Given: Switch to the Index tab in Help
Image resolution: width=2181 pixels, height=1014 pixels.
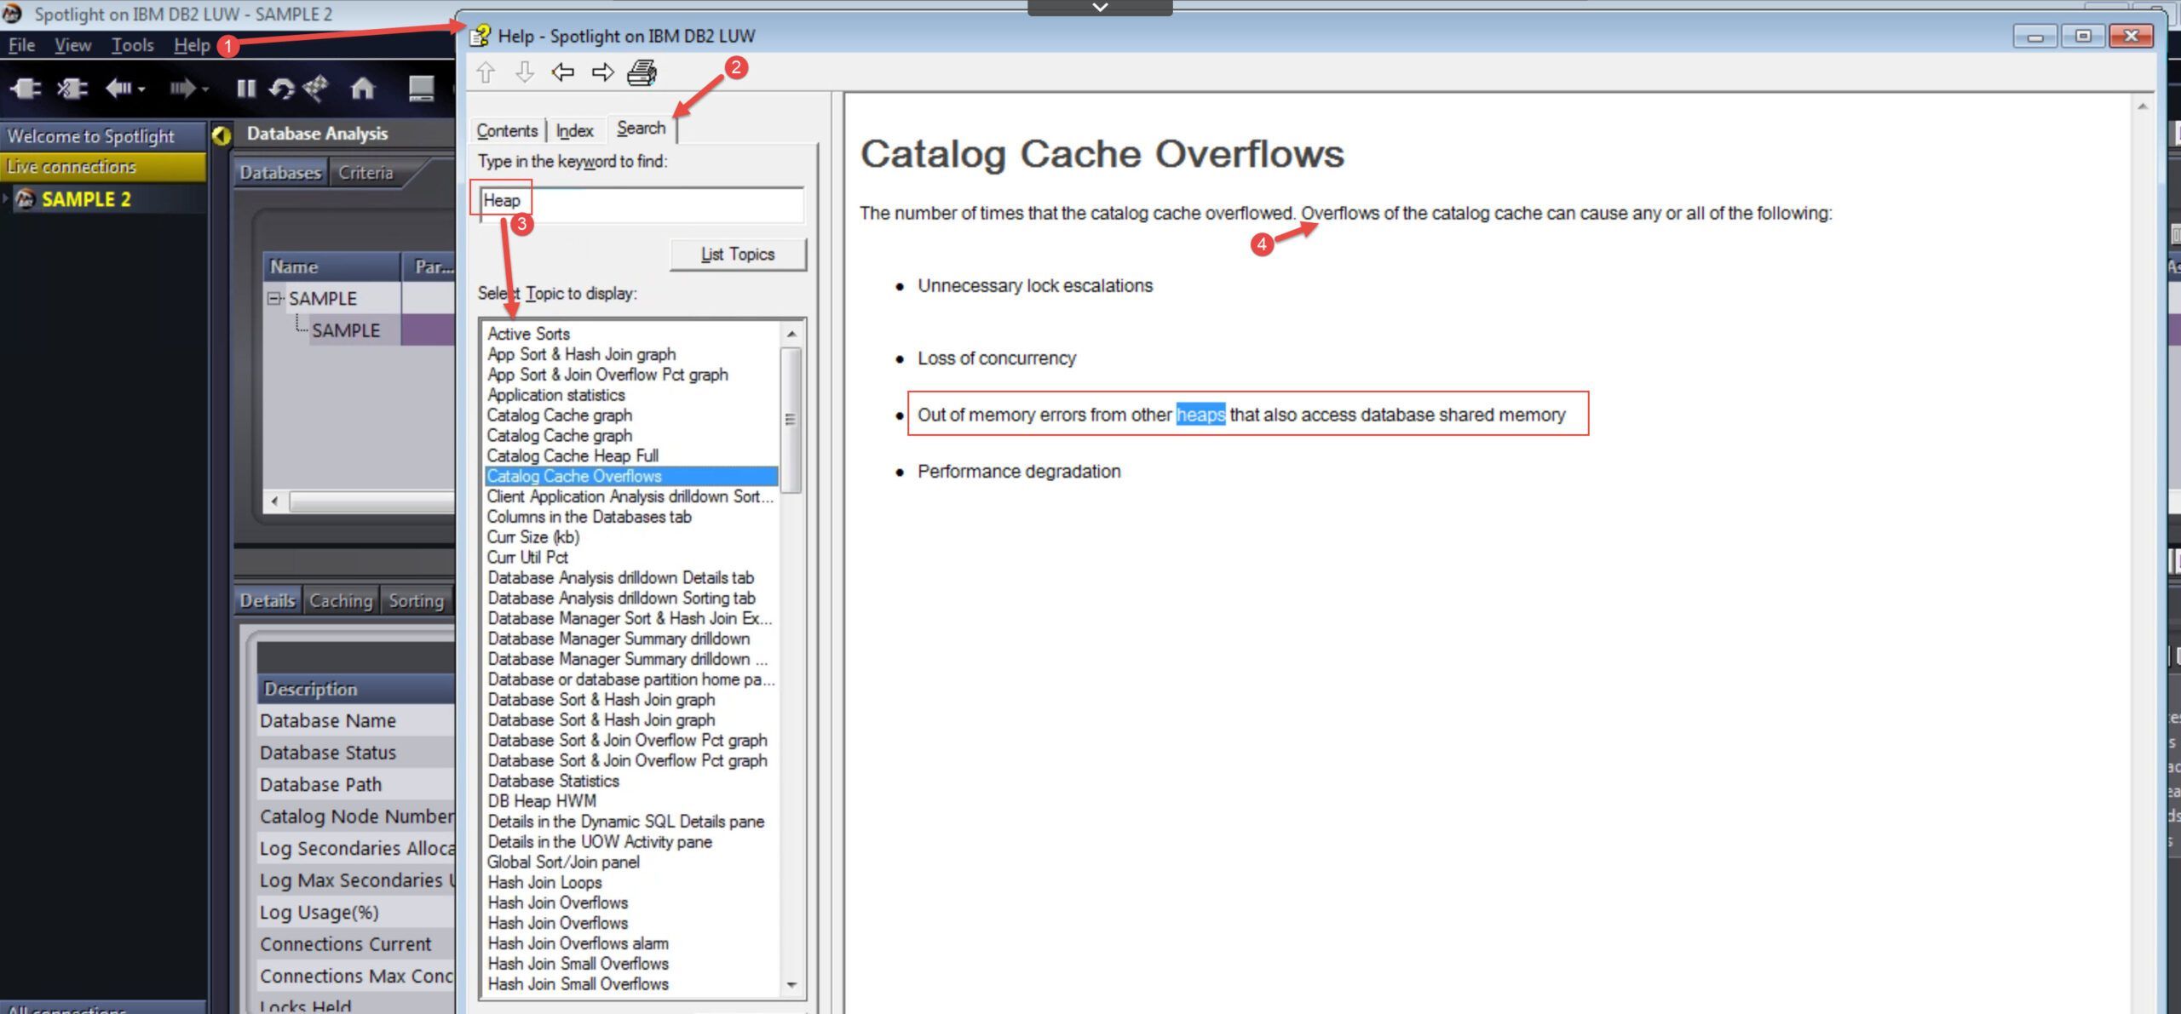Looking at the screenshot, I should [x=575, y=130].
